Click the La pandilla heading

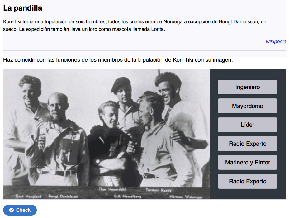coord(22,8)
